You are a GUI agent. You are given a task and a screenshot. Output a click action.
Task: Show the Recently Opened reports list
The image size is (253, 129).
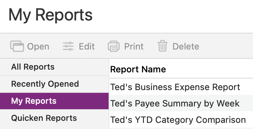[x=54, y=84]
